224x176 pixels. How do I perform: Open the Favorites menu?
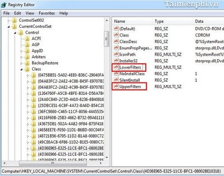pos(47,13)
